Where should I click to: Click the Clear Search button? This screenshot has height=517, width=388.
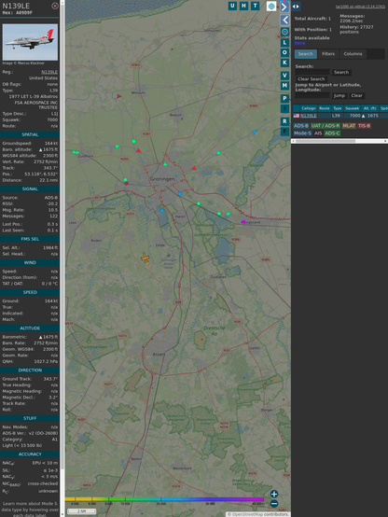(312, 78)
